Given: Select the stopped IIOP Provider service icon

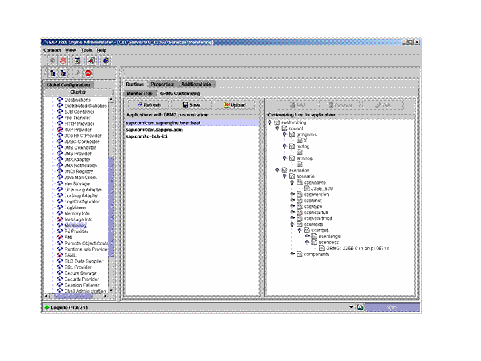Looking at the screenshot, I should click(x=60, y=130).
